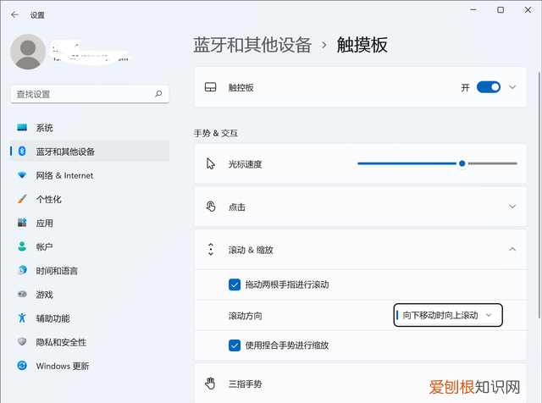This screenshot has height=403, width=542.
Task: Expand the 点击 section chevron
Action: [x=512, y=207]
